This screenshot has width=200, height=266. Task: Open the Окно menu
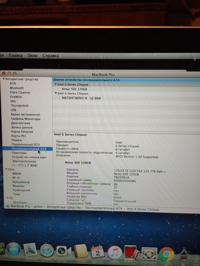click(32, 55)
